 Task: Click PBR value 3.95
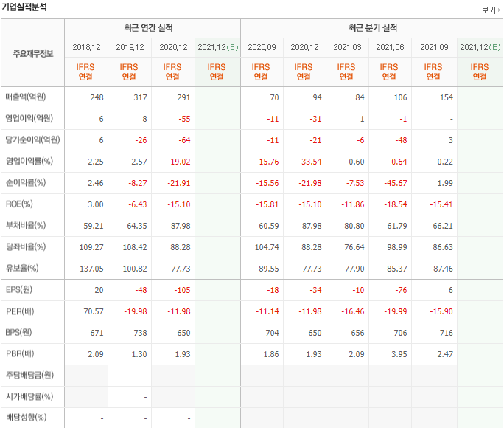[399, 354]
